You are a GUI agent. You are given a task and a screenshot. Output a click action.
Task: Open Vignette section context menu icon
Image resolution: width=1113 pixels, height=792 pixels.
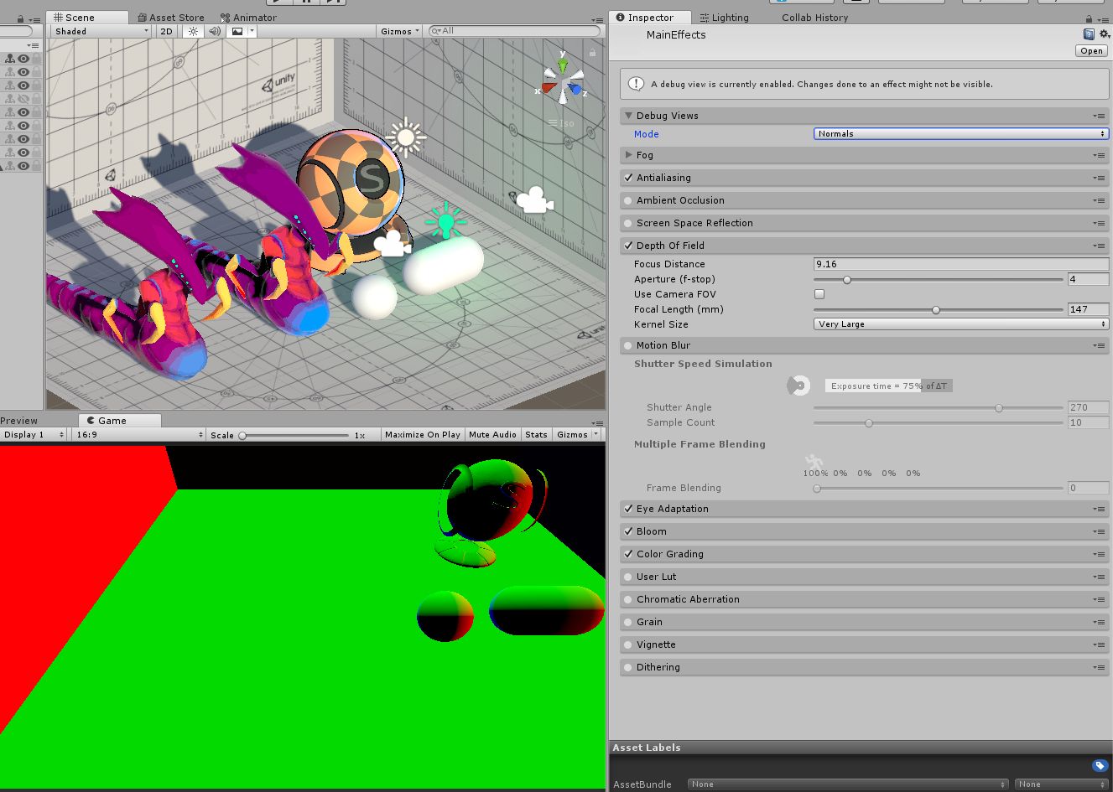tap(1100, 645)
